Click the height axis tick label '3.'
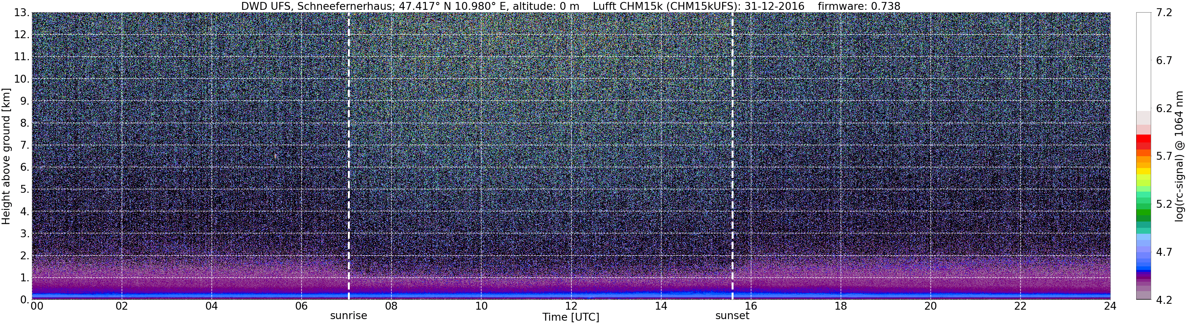The width and height of the screenshot is (1187, 325). [25, 234]
